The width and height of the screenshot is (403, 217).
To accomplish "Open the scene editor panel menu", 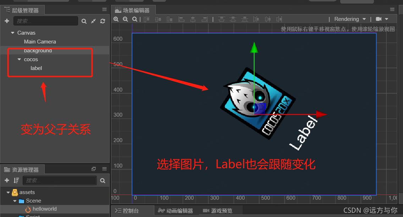I will point(392,10).
